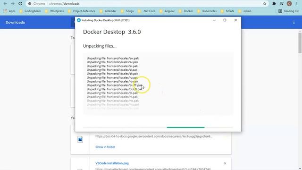Viewport: 302px width, 170px height.
Task: Click the 'Unpacking files...' status text
Action: (100, 46)
